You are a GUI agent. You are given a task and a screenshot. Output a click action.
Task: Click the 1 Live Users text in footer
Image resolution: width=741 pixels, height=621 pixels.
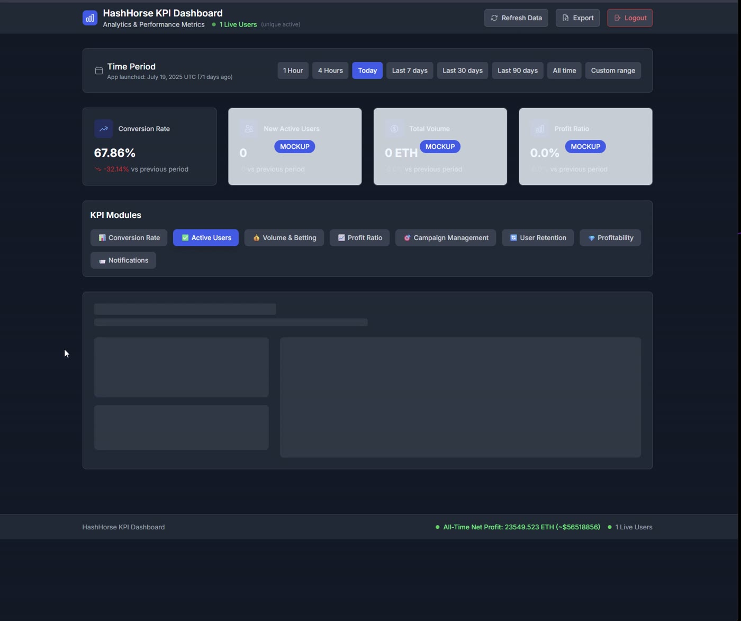click(x=634, y=527)
